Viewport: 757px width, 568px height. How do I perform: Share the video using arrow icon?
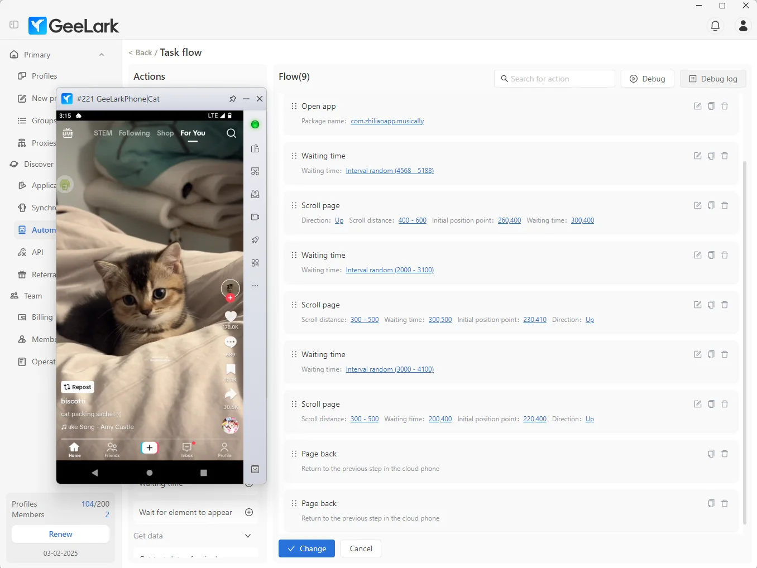pyautogui.click(x=231, y=394)
